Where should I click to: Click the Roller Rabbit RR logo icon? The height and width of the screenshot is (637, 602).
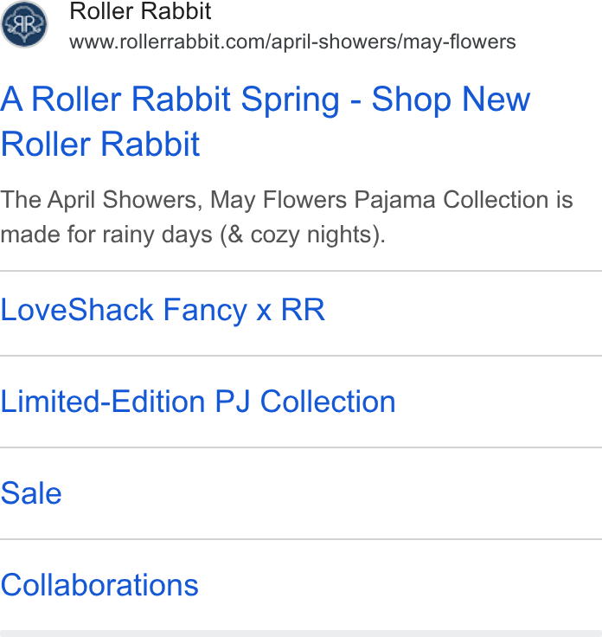coord(24,24)
